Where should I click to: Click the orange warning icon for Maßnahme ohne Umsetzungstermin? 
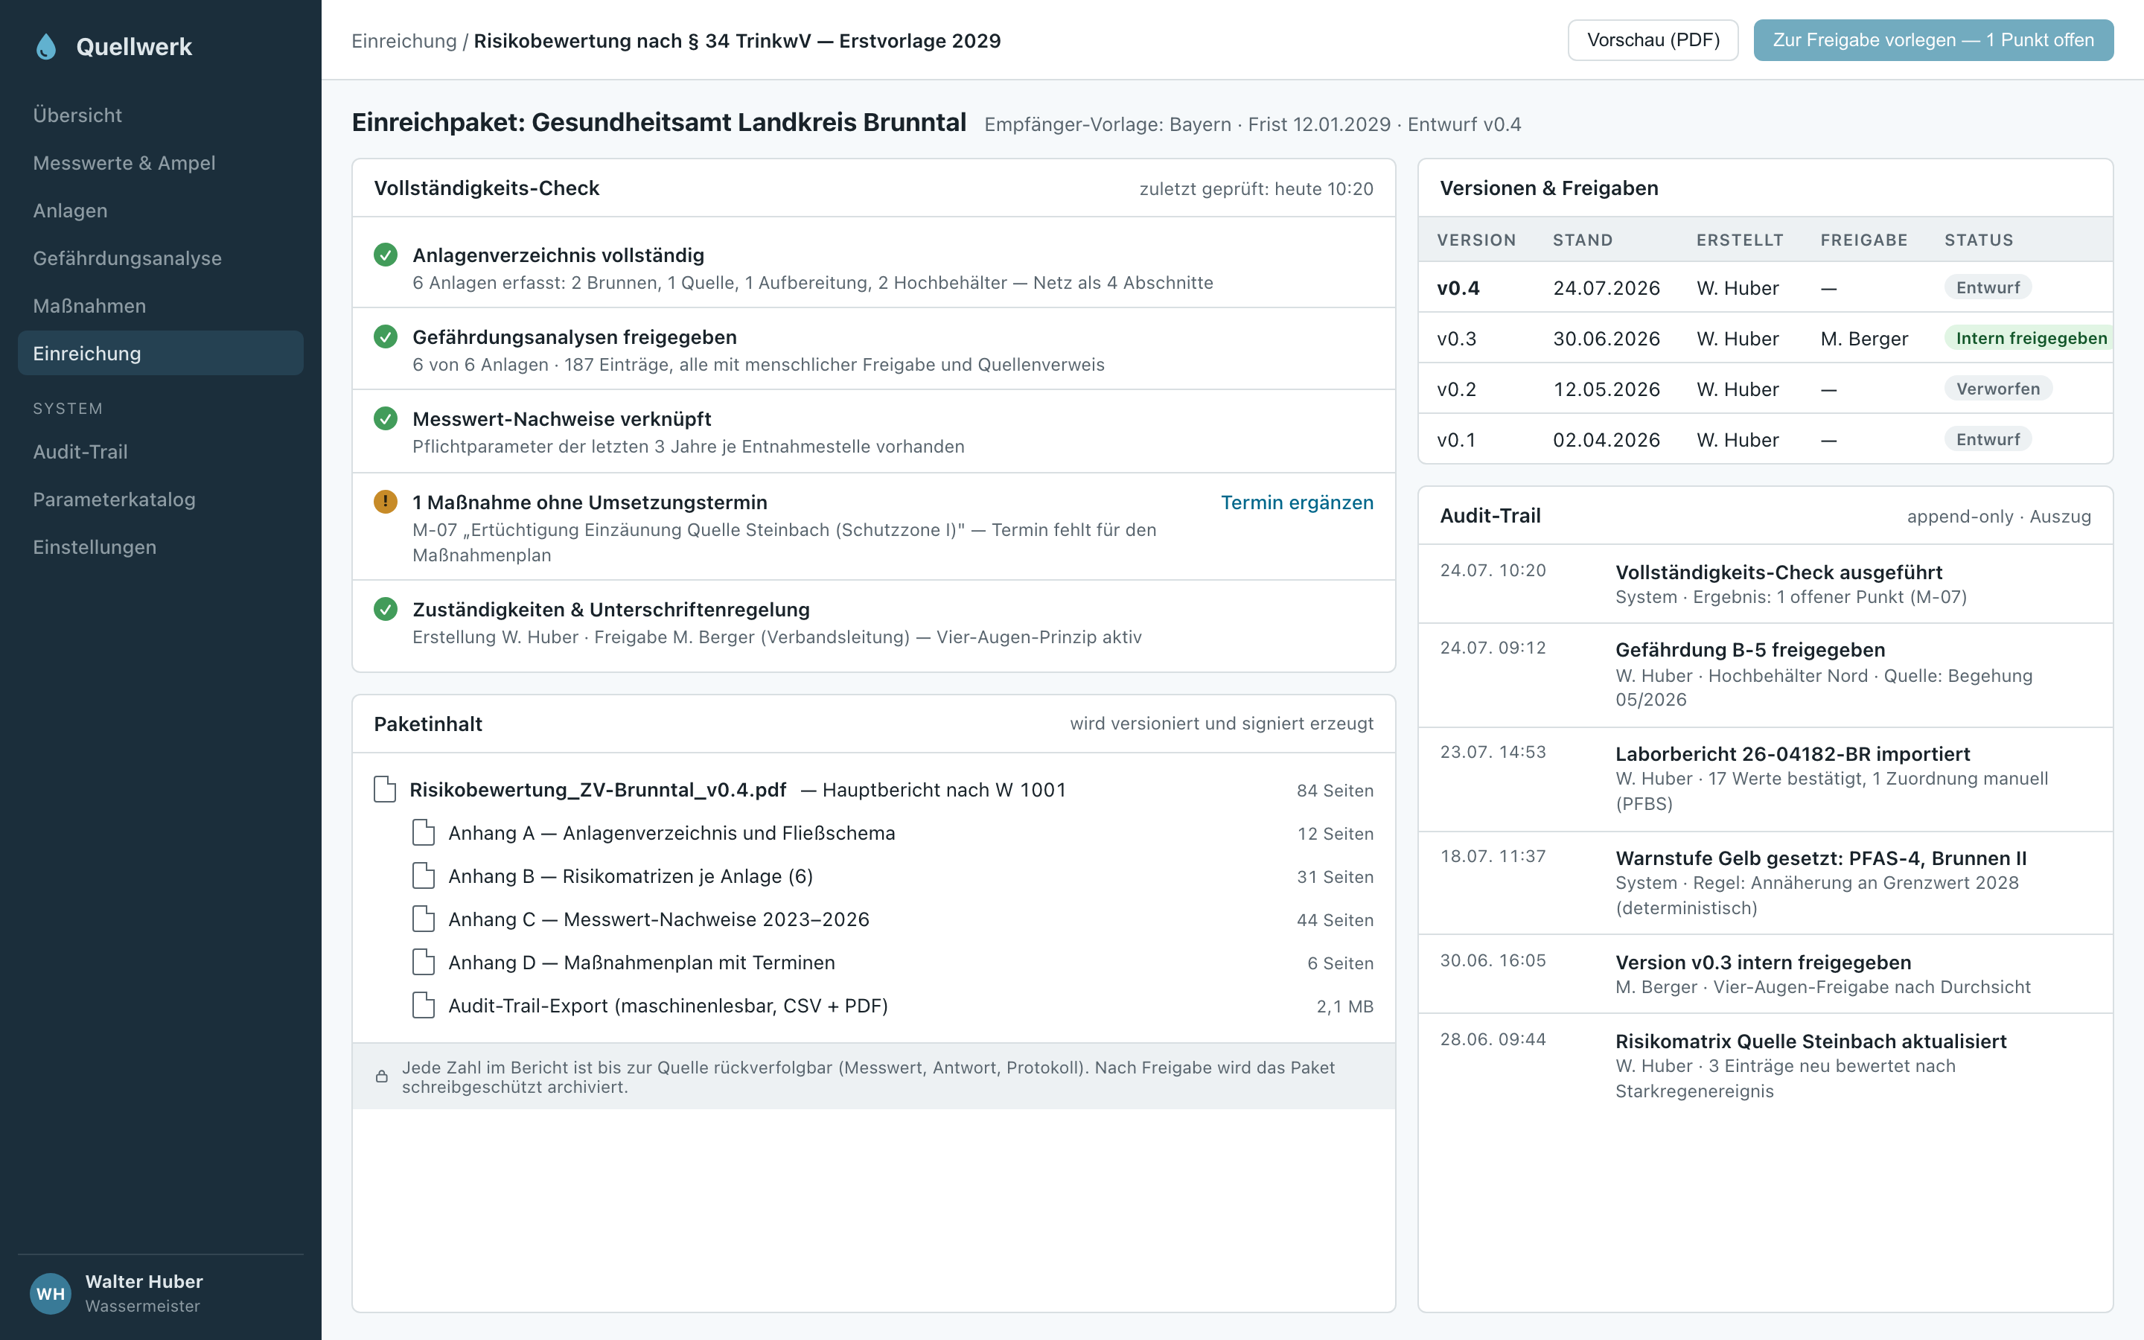386,502
